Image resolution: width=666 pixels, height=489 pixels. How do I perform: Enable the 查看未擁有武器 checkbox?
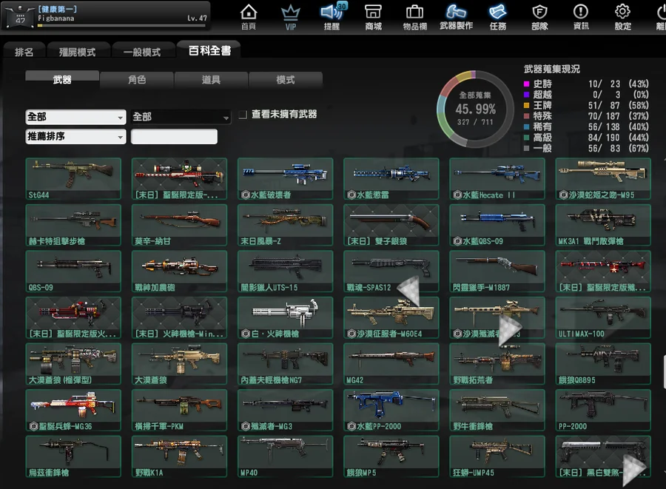click(243, 115)
